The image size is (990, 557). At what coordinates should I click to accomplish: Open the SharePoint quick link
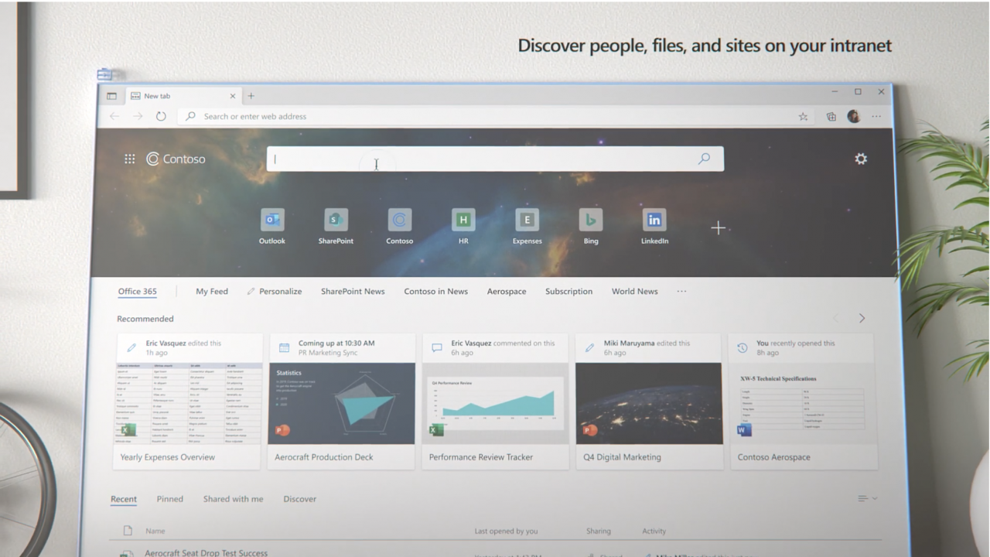(336, 227)
